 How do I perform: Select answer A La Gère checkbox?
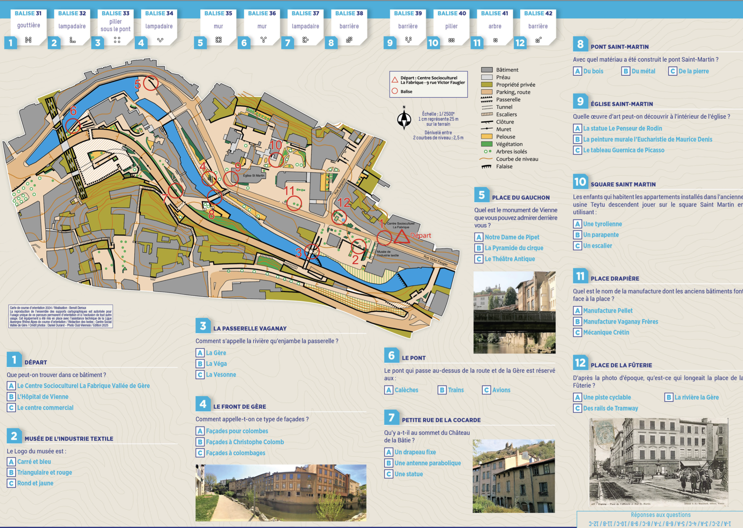pyautogui.click(x=200, y=353)
